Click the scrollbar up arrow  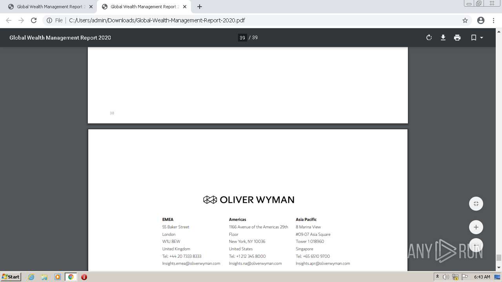[499, 31]
